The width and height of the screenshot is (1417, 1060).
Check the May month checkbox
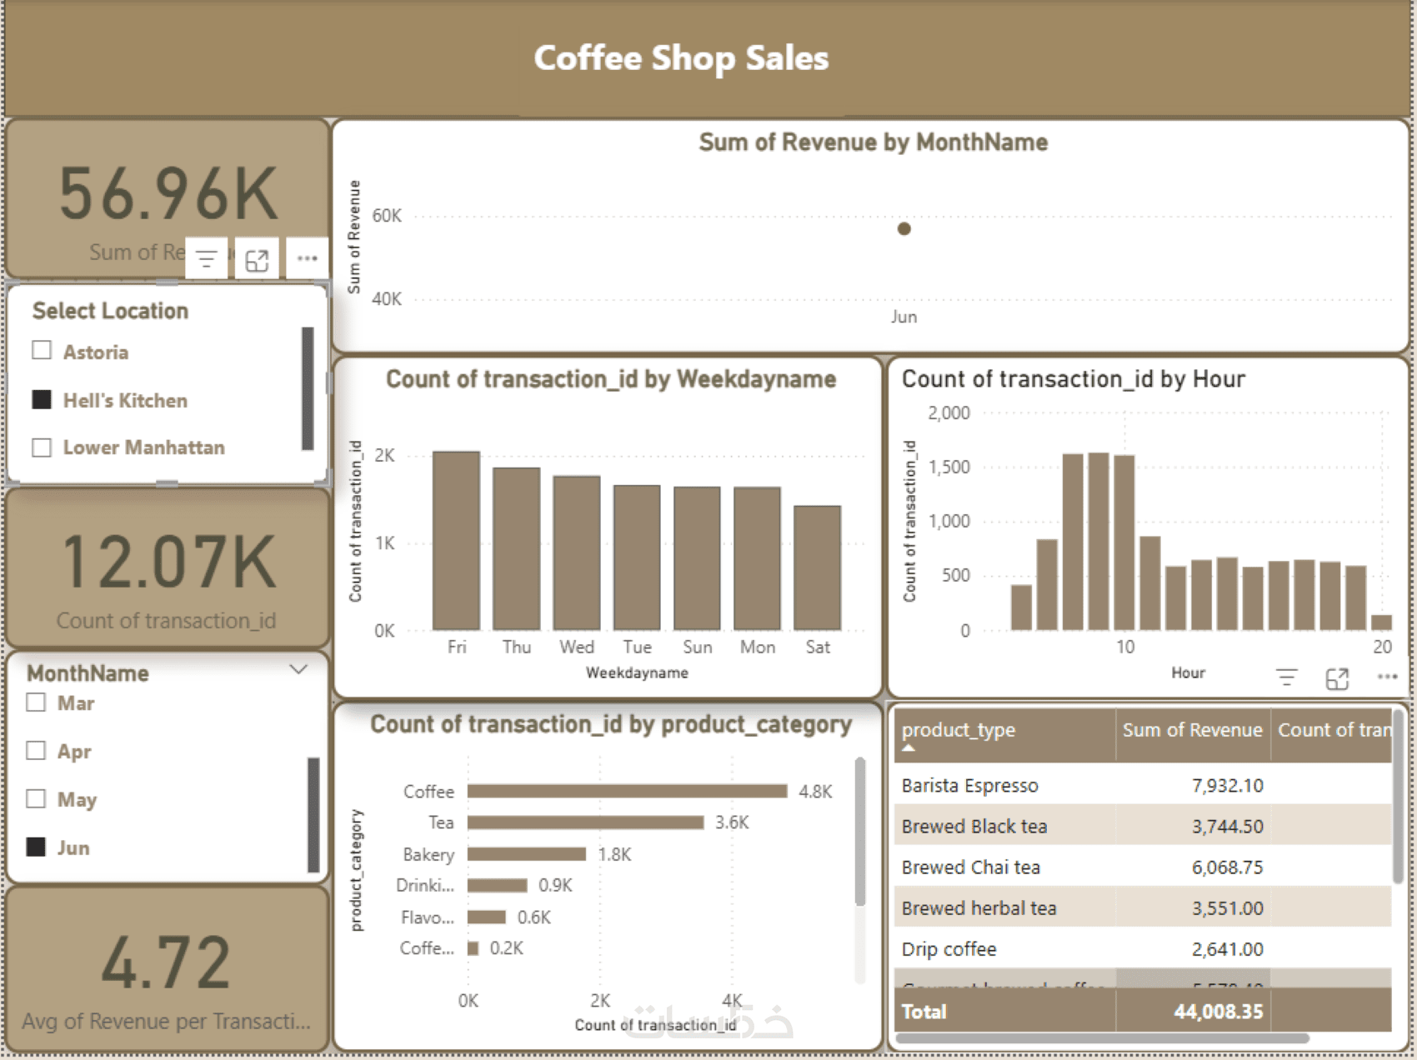(x=36, y=799)
